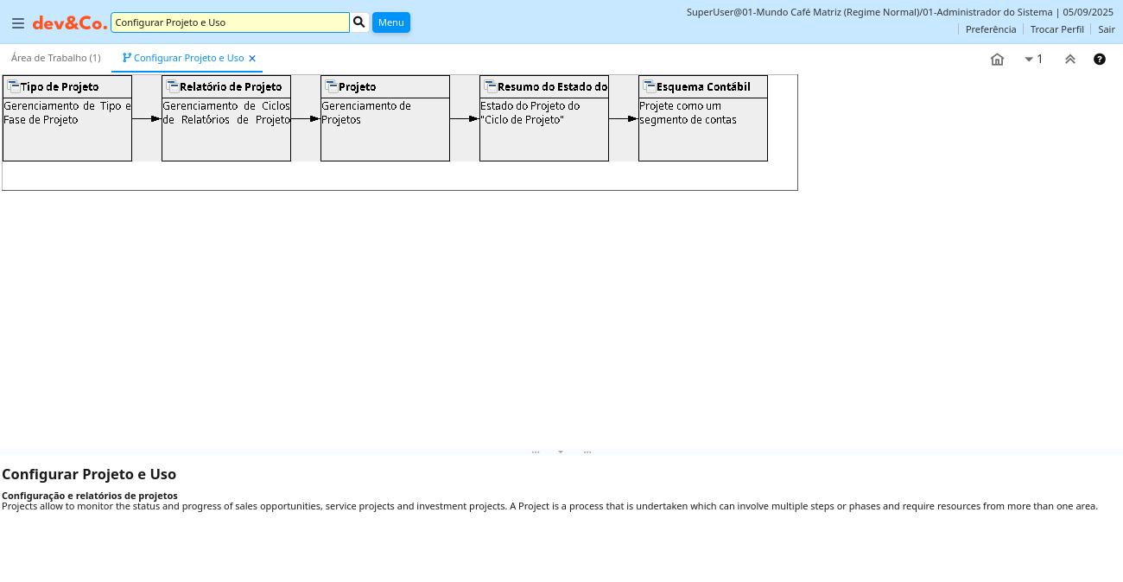Open the help question mark icon

[1100, 60]
